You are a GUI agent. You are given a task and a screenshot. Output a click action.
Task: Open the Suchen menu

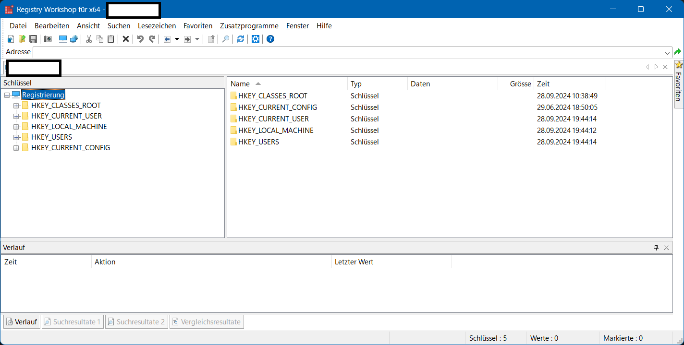119,26
